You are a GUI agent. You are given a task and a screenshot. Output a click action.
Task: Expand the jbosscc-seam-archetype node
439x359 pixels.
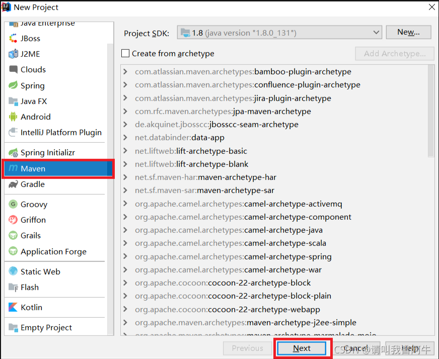[x=125, y=124]
